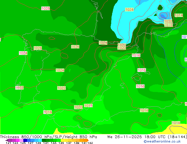Pick the brightest green legend swatch before yellow

[59, 140]
